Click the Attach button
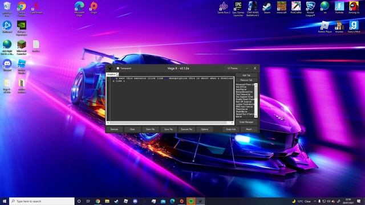This screenshot has width=365, height=205. pos(249,129)
